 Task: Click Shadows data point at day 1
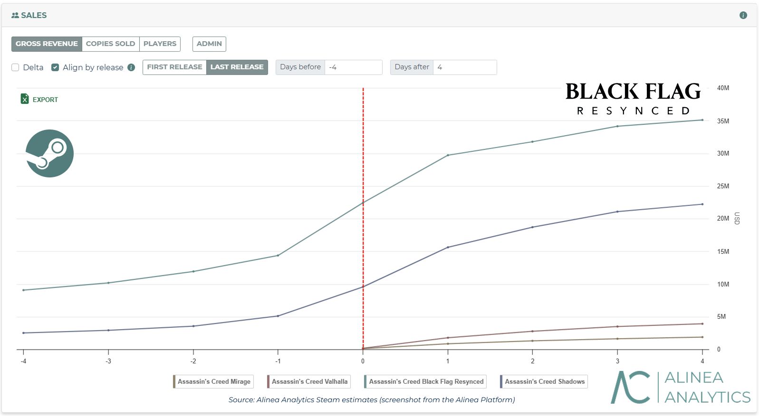point(448,247)
